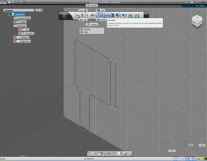Image resolution: width=207 pixels, height=161 pixels.
Task: Click the Orbit wheel icon in navigation bar
Action: click(x=92, y=153)
